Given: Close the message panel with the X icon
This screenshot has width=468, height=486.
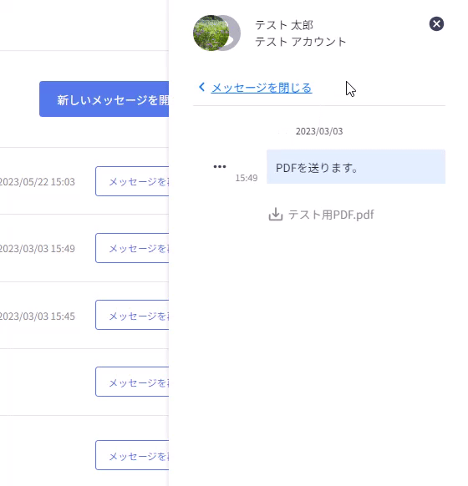Looking at the screenshot, I should pyautogui.click(x=436, y=24).
